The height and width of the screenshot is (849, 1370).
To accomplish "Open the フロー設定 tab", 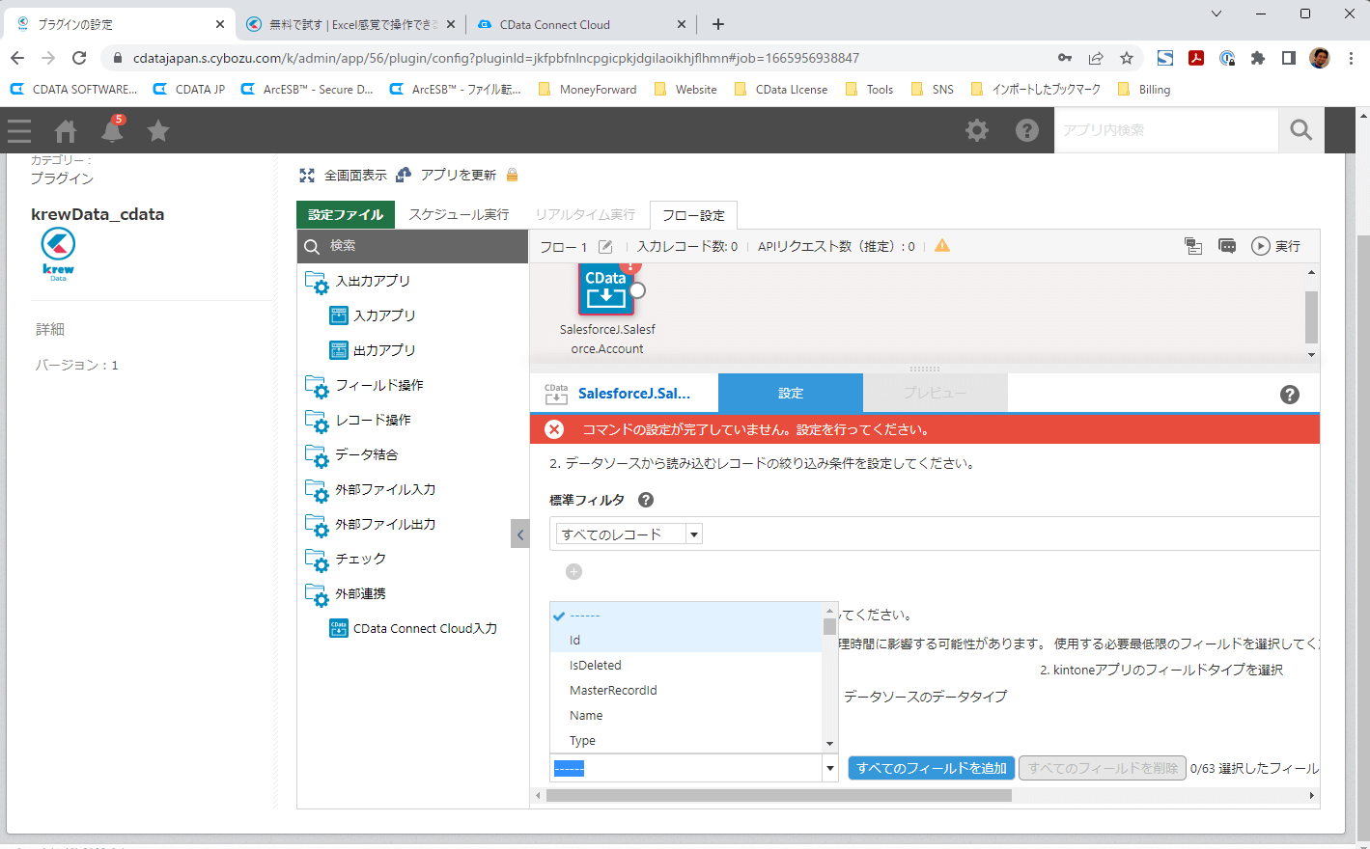I will [x=693, y=215].
